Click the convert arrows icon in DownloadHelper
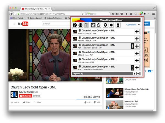 click(98, 25)
